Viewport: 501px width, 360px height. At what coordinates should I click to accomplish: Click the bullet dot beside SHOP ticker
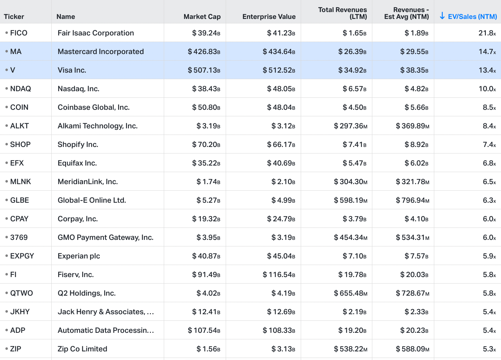coord(7,144)
